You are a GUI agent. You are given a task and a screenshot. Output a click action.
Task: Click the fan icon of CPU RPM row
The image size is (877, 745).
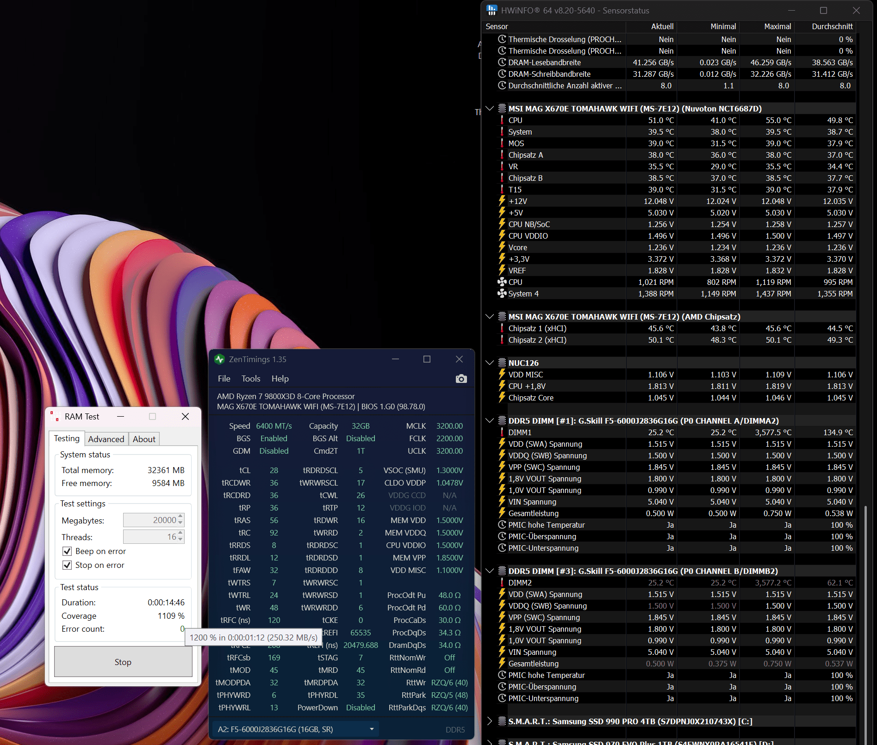[x=502, y=282]
